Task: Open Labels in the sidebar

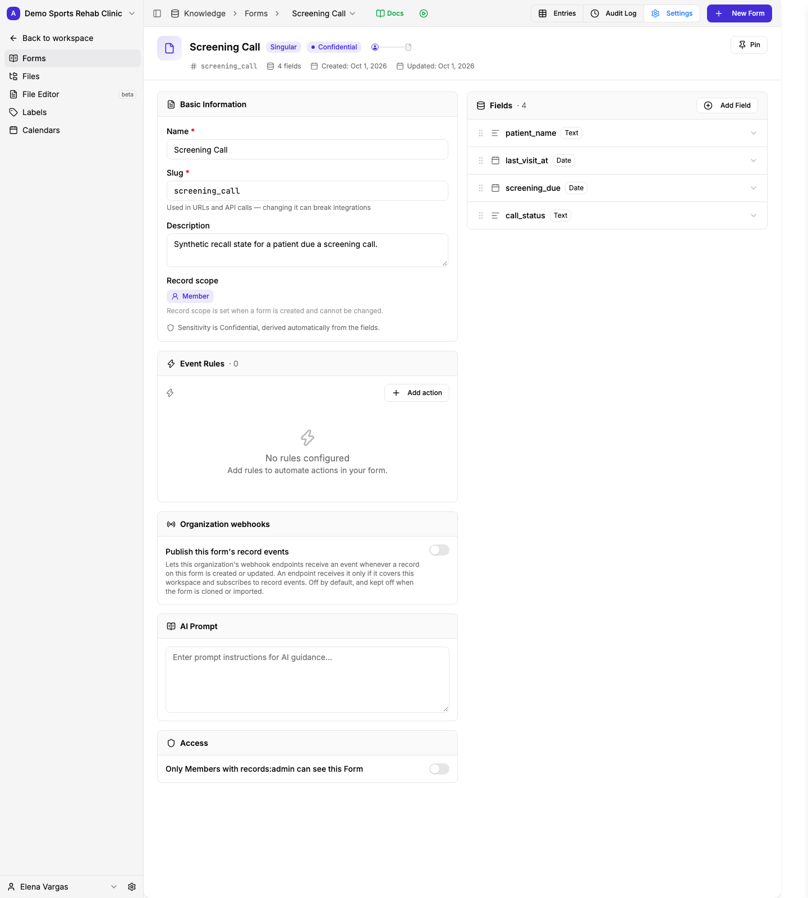Action: coord(72,112)
